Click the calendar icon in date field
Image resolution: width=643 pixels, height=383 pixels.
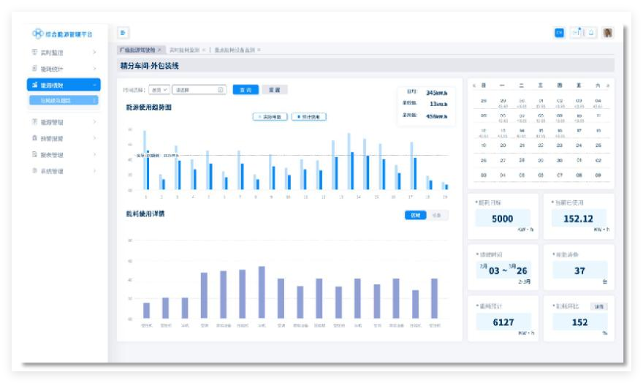click(221, 90)
